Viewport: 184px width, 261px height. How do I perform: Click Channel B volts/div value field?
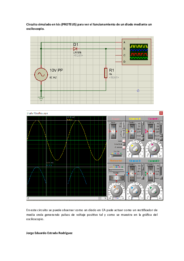pyautogui.click(x=135, y=198)
